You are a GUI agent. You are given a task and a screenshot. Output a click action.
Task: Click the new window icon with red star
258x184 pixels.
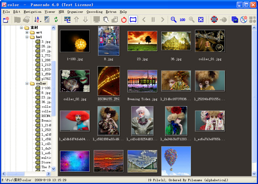6,20
